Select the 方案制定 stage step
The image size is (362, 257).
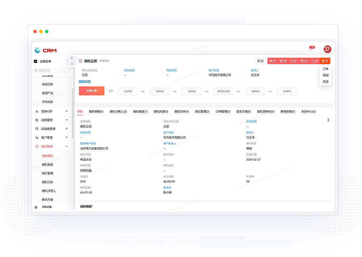pyautogui.click(x=192, y=91)
